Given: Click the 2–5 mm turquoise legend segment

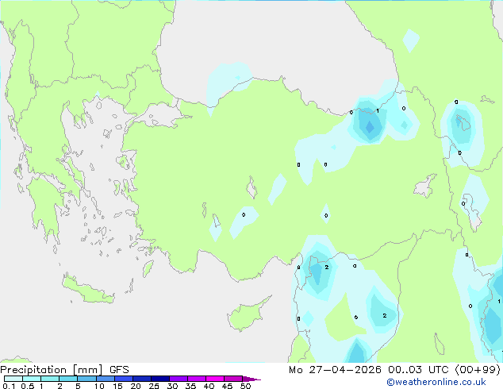Looking at the screenshot, I should 68,379.
